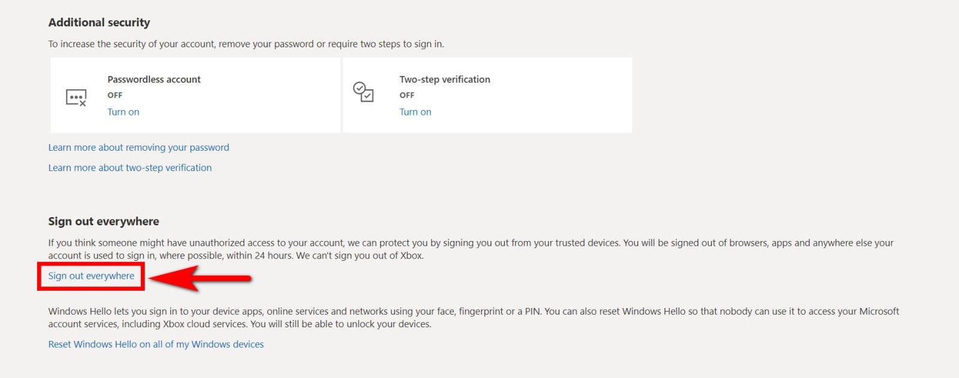This screenshot has height=378, width=959.
Task: Turn on Passwordless account
Action: tap(123, 112)
